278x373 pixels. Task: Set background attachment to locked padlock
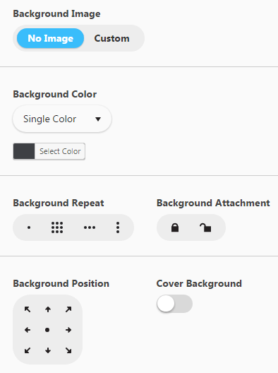point(175,227)
